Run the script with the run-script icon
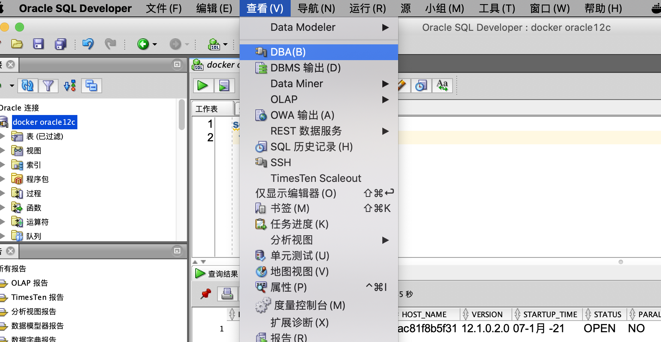The height and width of the screenshot is (342, 661). click(224, 85)
